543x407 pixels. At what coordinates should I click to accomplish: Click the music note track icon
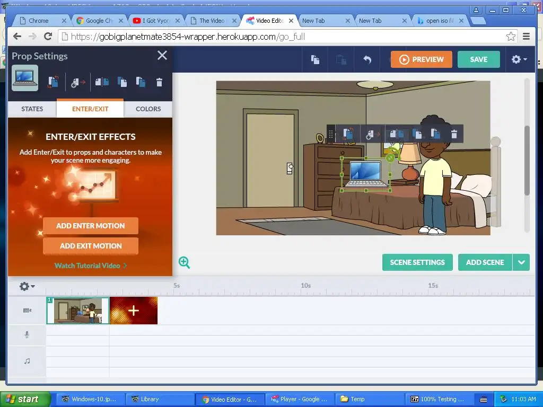pyautogui.click(x=27, y=361)
